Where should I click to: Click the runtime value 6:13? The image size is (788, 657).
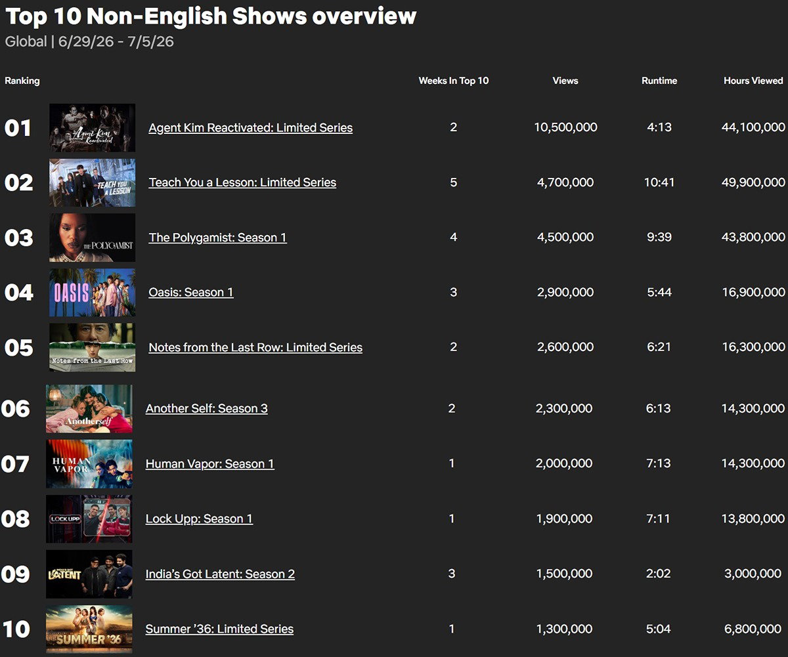pos(658,408)
